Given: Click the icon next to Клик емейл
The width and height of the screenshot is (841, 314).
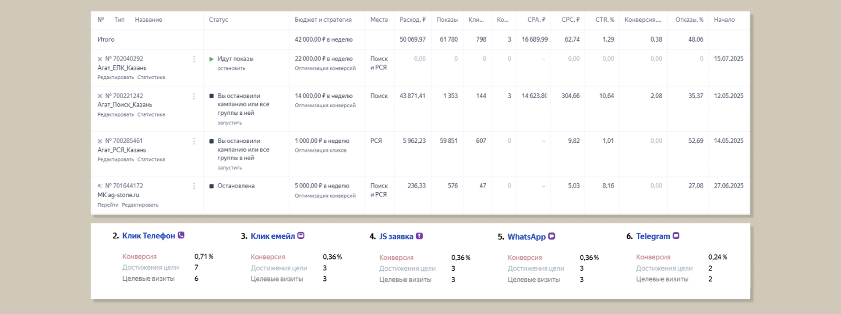Looking at the screenshot, I should point(301,236).
